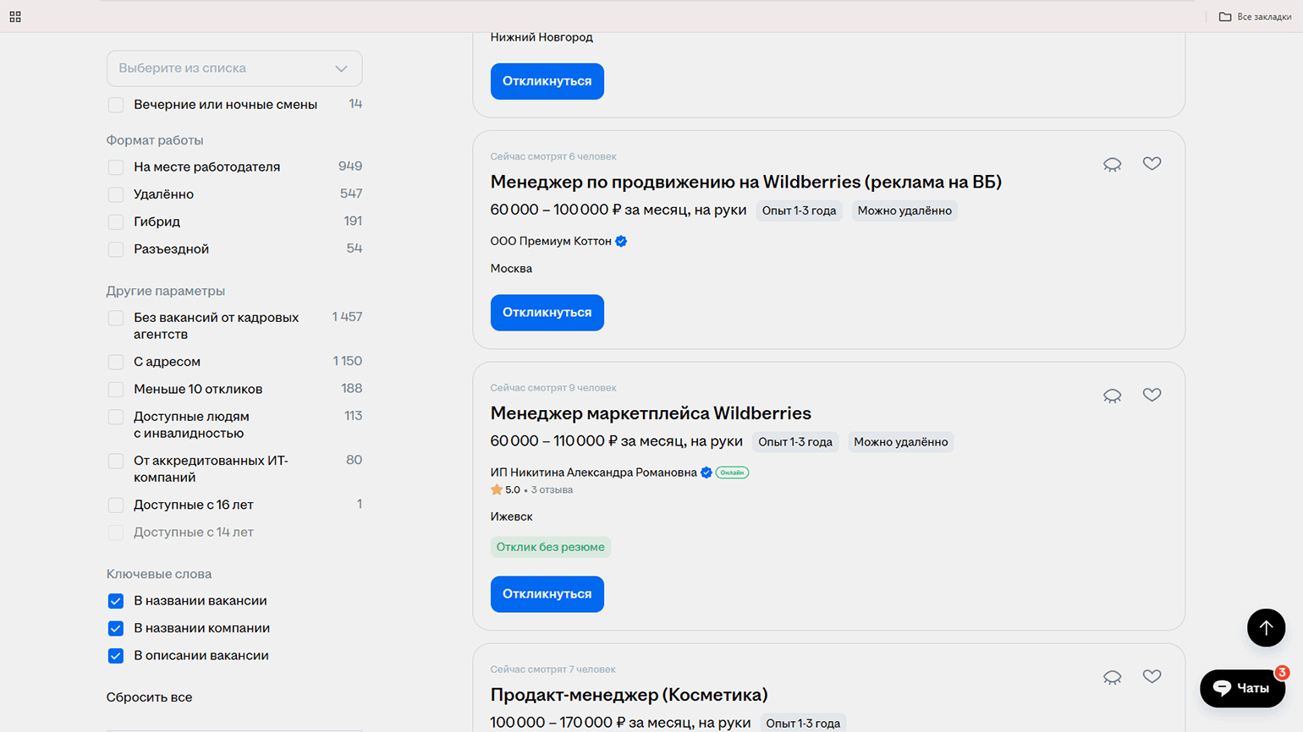Enable the Гибрид work format filter
Screen dimensions: 1303x732
coord(116,222)
